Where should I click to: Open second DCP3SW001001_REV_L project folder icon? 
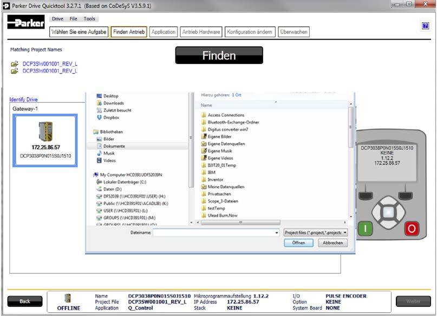(x=15, y=71)
